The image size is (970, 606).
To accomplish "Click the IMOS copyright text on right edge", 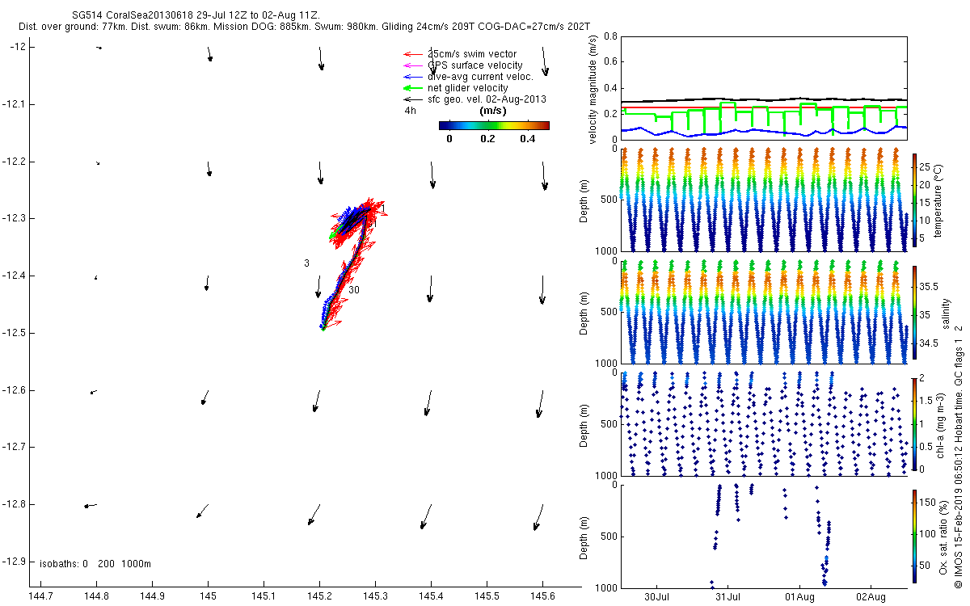I will click(959, 457).
